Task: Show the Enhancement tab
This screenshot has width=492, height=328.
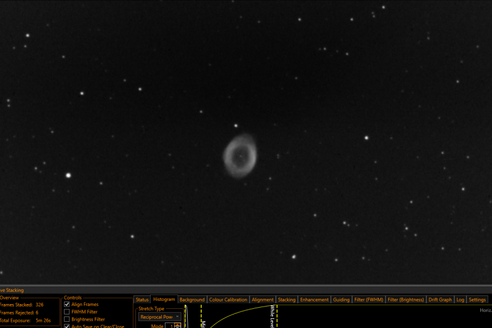Action: 314,300
